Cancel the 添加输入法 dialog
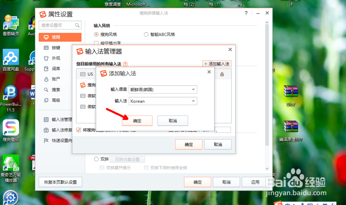346x205 pixels. click(173, 121)
